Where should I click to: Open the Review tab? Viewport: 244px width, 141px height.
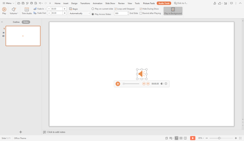tap(121, 3)
